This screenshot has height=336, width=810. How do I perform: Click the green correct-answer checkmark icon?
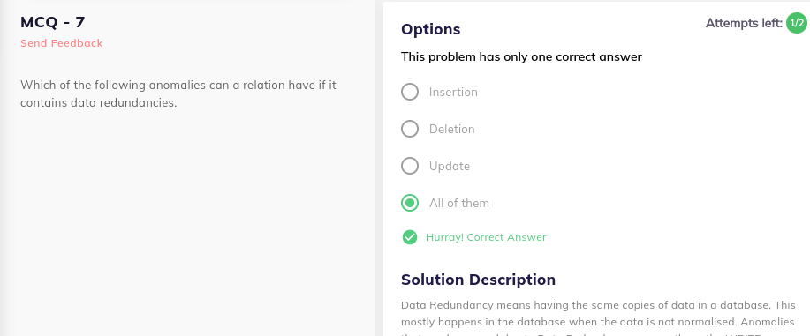pyautogui.click(x=410, y=237)
